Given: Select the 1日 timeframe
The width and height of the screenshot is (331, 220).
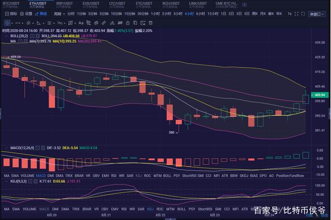Looking at the screenshot, I should coord(223,14).
